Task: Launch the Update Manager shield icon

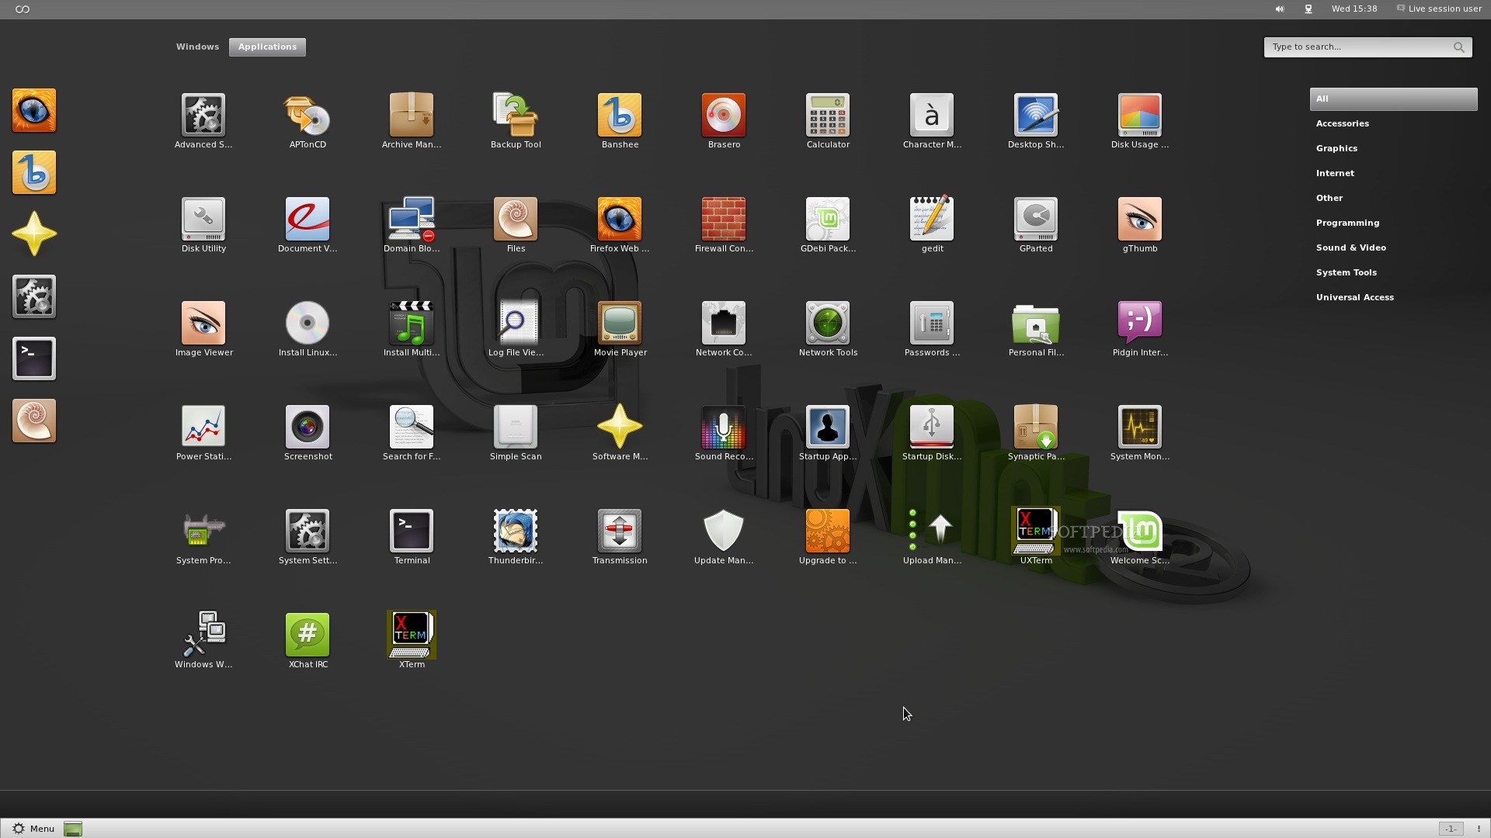Action: 723,532
